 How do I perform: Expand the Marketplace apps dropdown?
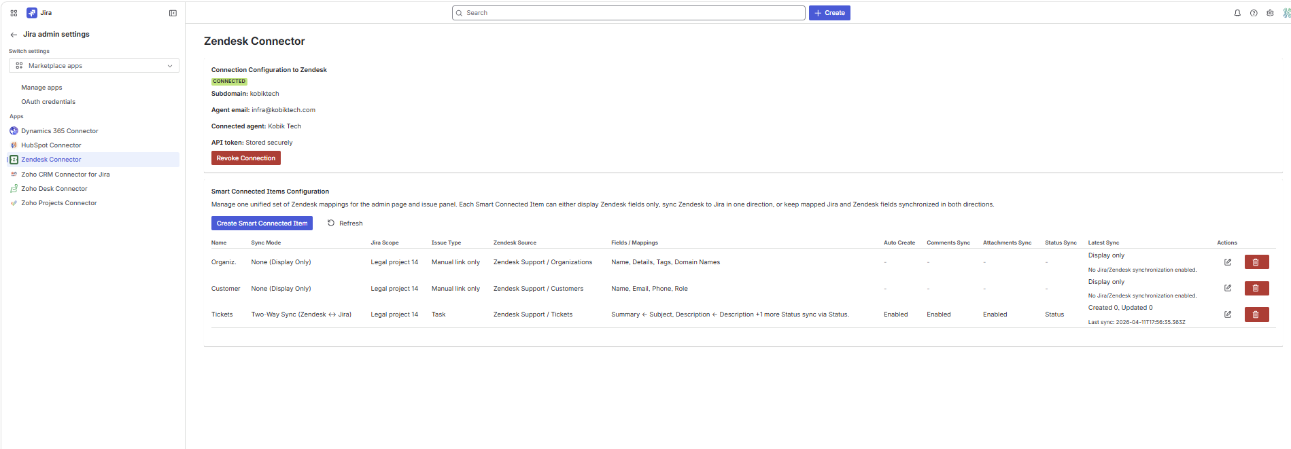point(94,66)
